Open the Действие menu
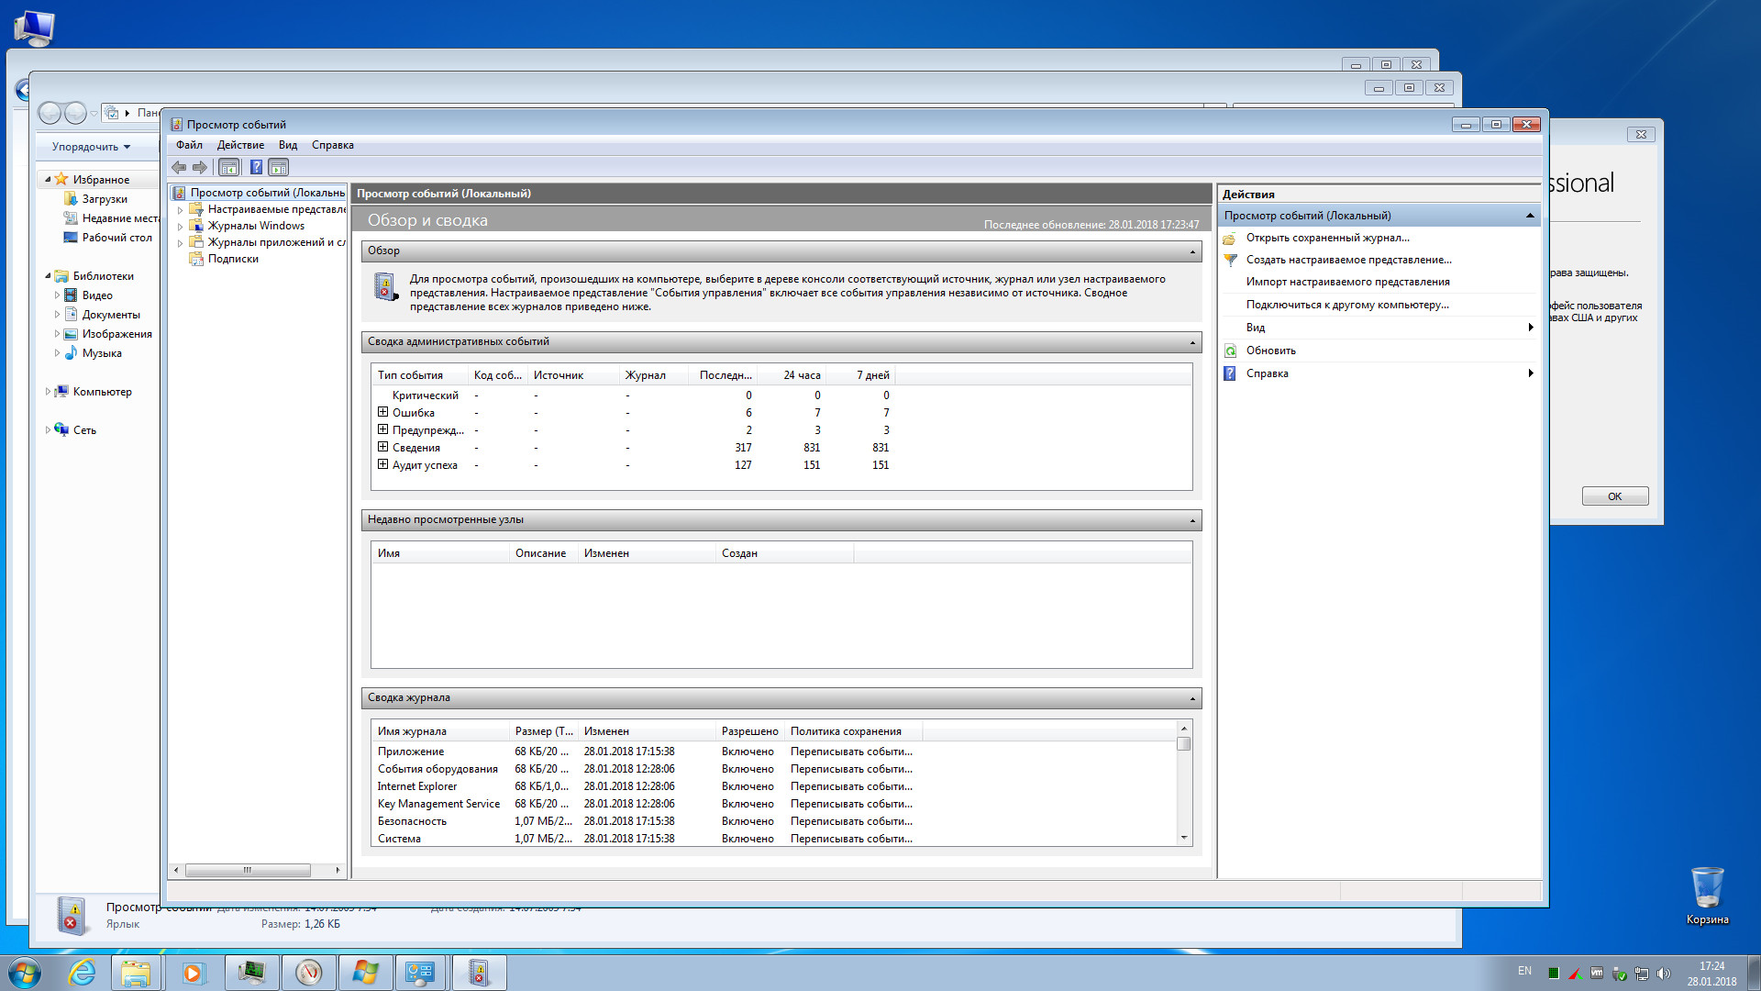Image resolution: width=1761 pixels, height=991 pixels. [x=240, y=145]
